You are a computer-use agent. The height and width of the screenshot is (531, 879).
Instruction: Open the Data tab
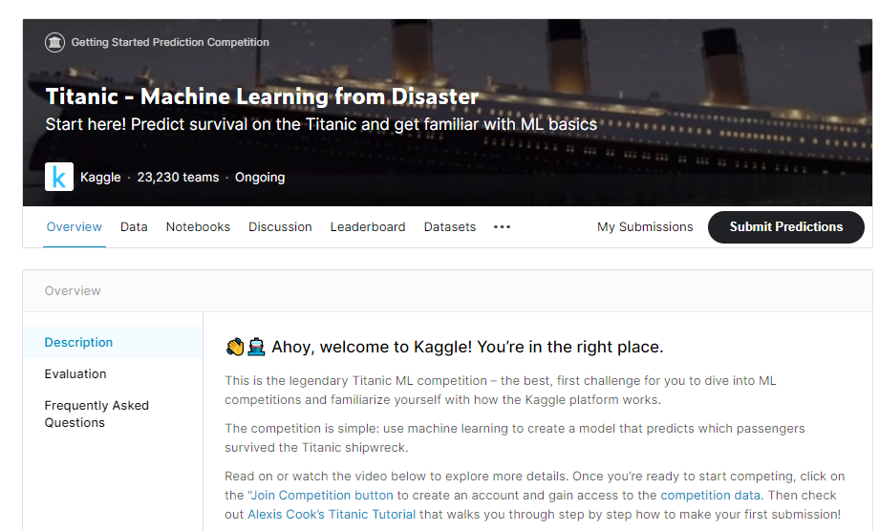[x=134, y=227]
